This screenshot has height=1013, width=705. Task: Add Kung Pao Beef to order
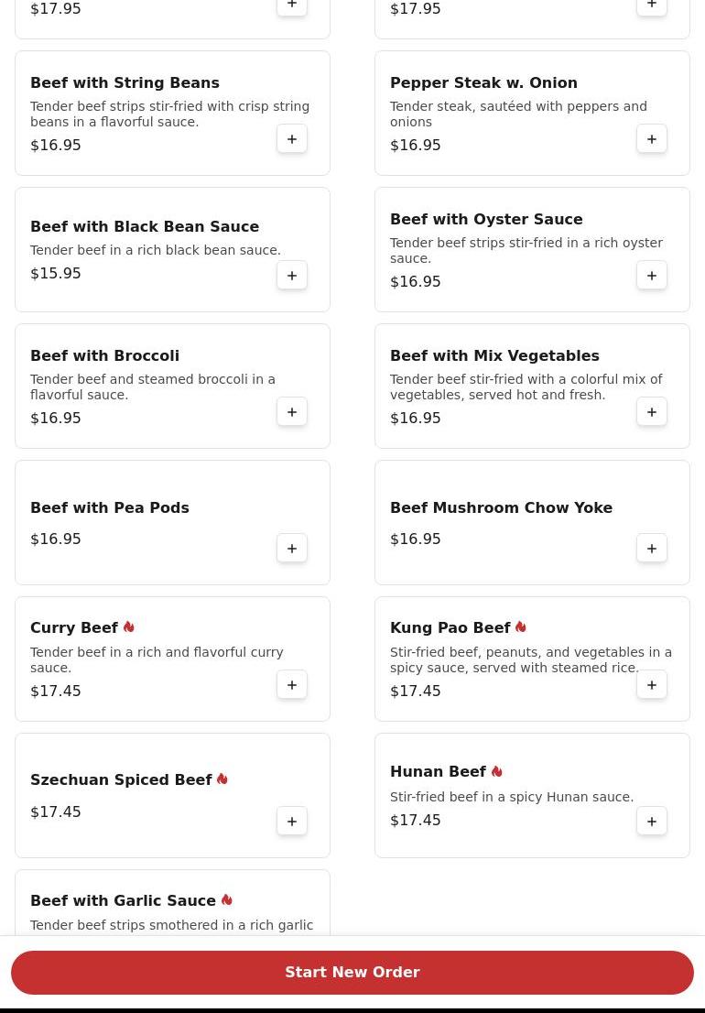pyautogui.click(x=652, y=685)
